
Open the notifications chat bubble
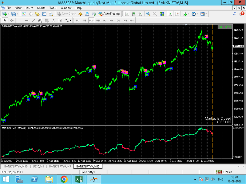coord(242,14)
